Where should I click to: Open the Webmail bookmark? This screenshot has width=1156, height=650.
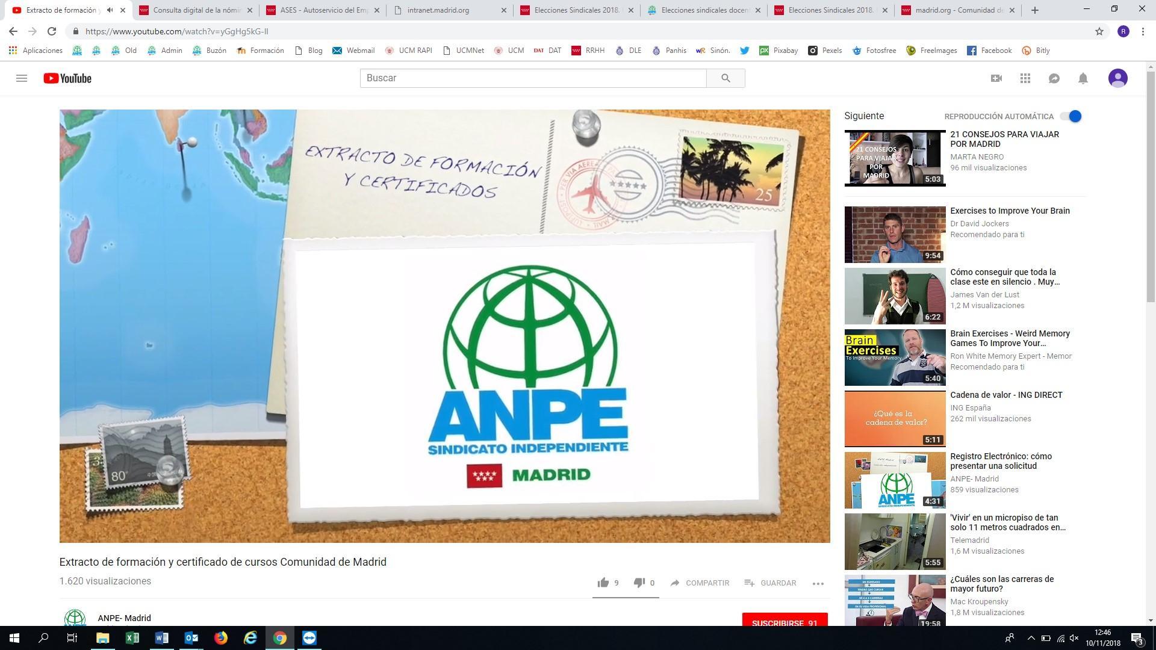pos(353,51)
